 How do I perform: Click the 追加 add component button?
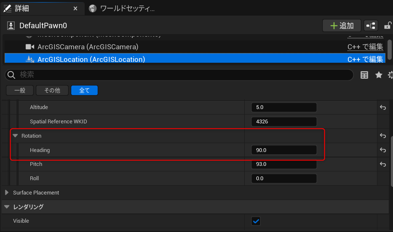[342, 26]
